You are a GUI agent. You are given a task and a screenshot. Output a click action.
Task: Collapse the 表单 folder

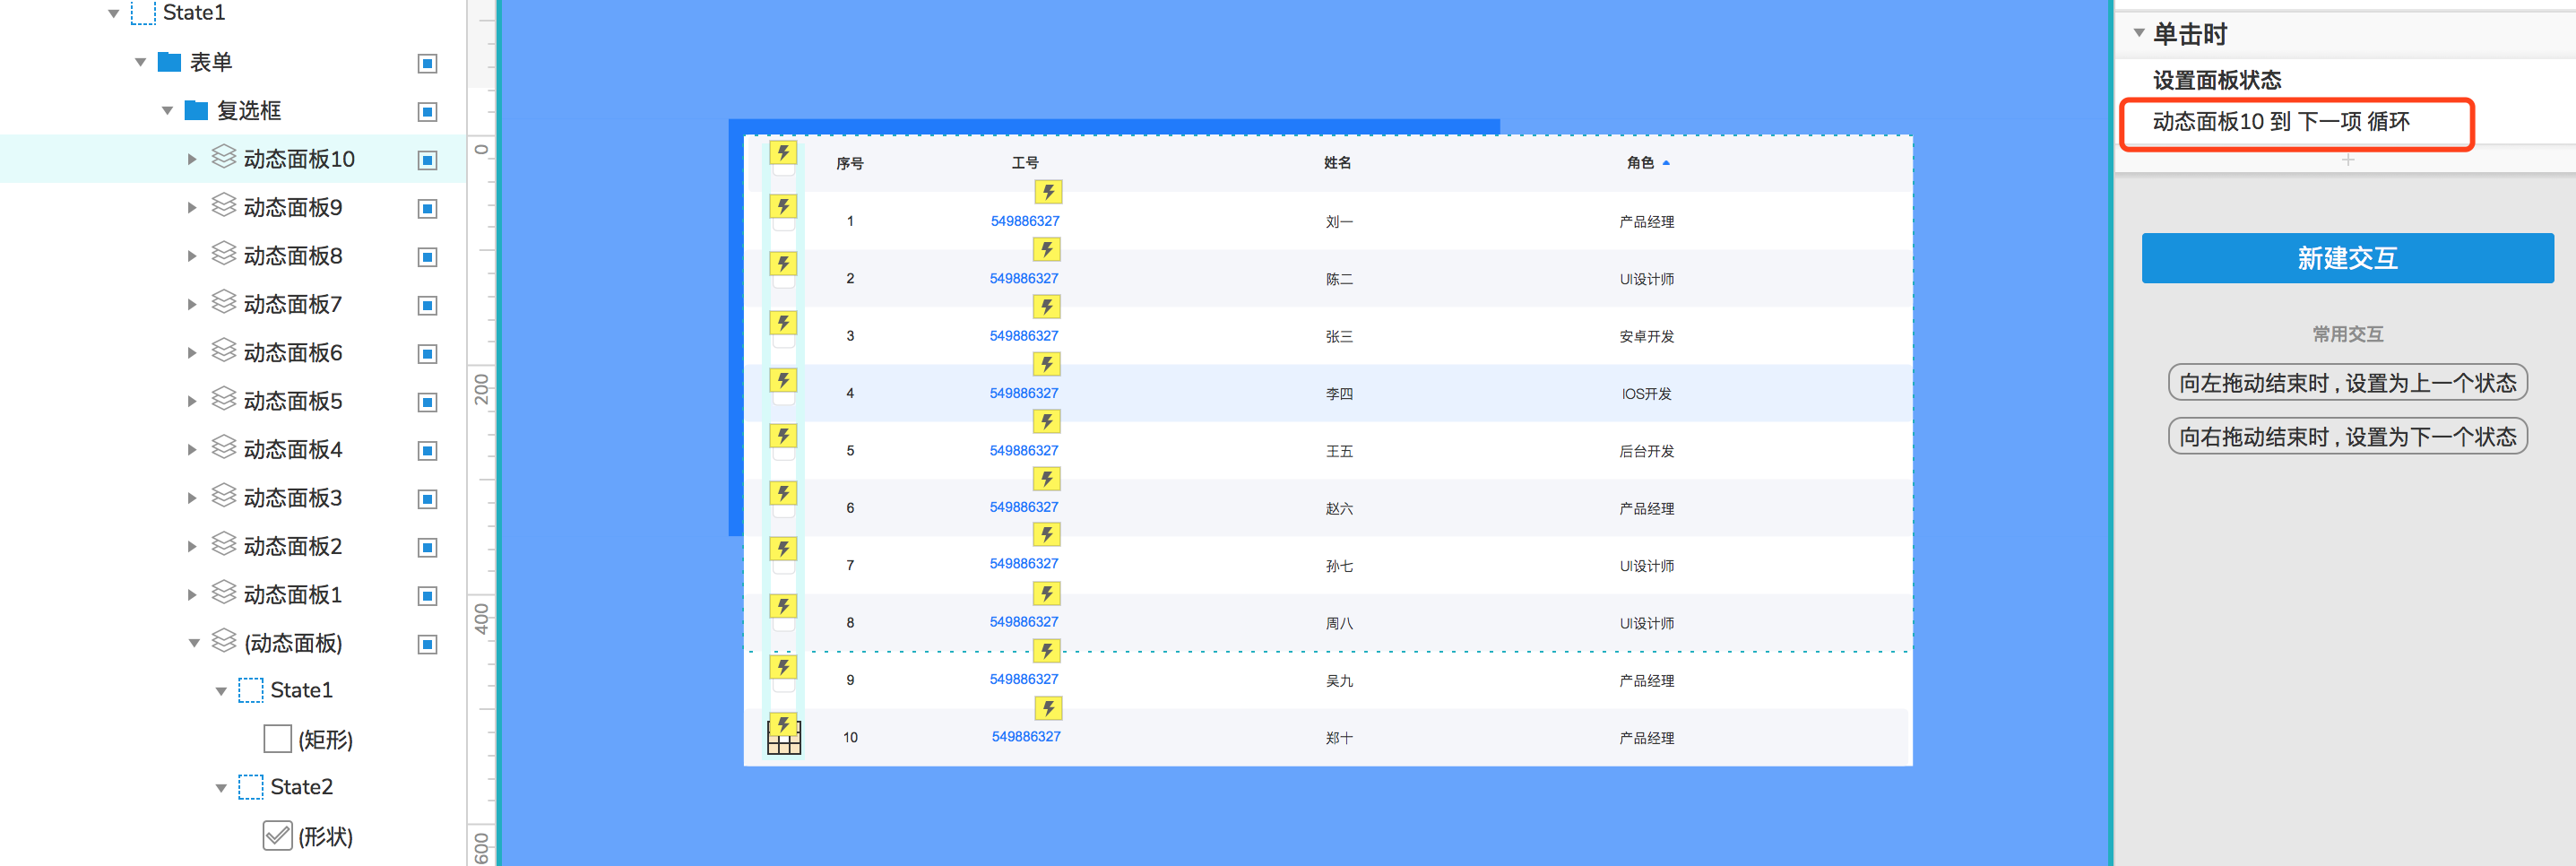click(140, 63)
